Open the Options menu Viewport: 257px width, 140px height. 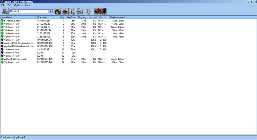point(18,5)
